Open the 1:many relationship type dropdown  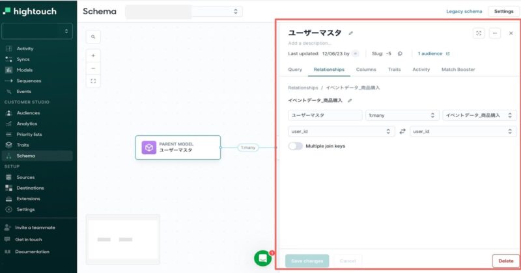(402, 115)
